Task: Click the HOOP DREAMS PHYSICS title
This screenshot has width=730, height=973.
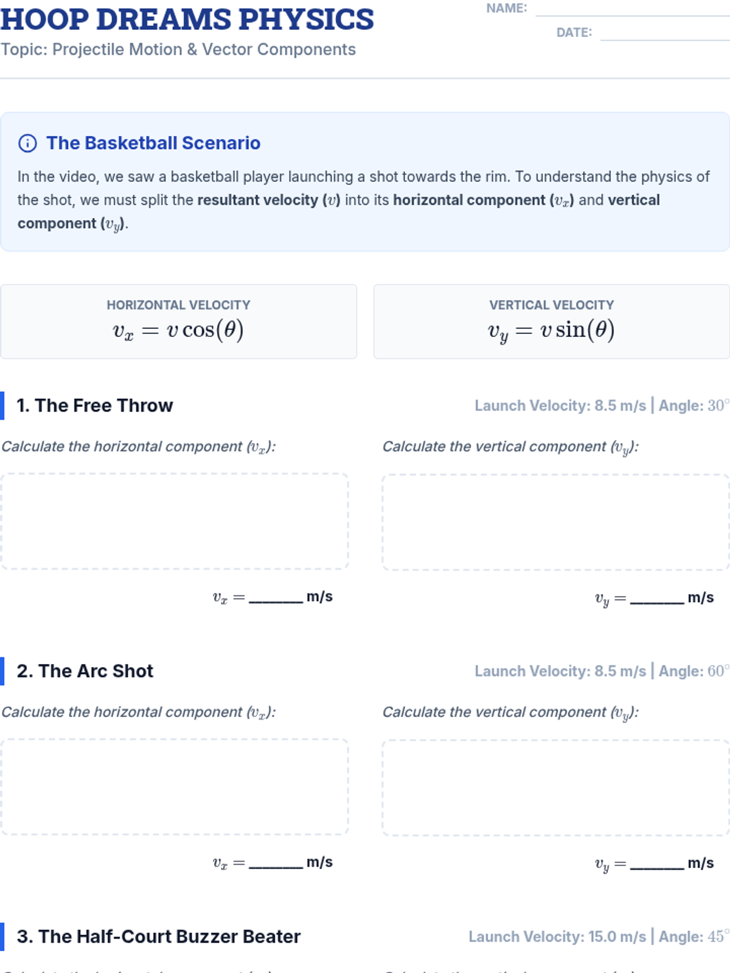Action: (187, 19)
